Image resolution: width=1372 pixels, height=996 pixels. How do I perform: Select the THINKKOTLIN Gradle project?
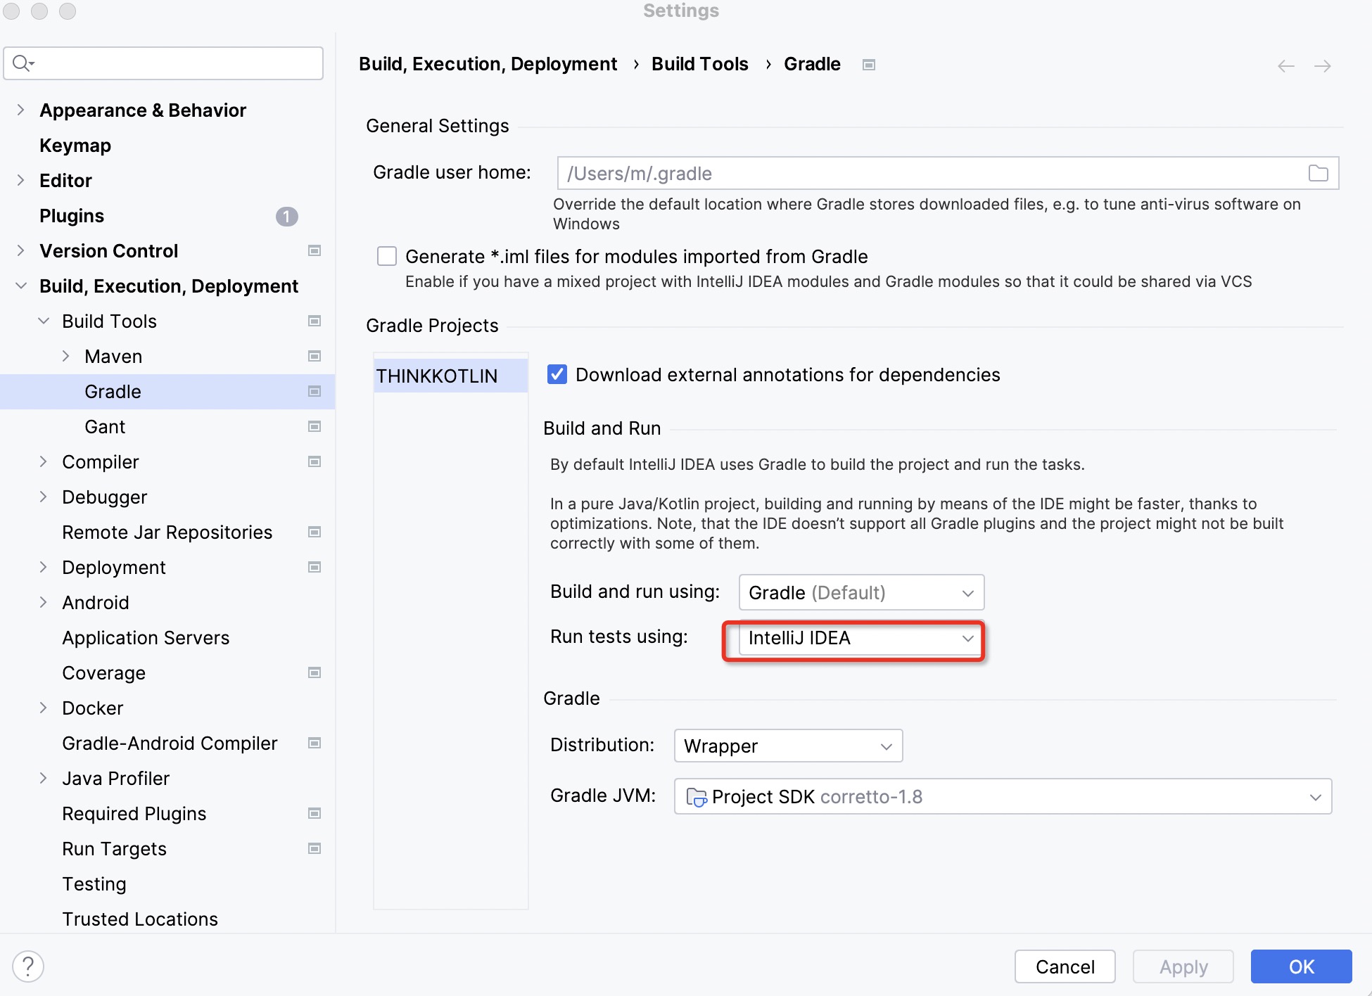coord(436,376)
